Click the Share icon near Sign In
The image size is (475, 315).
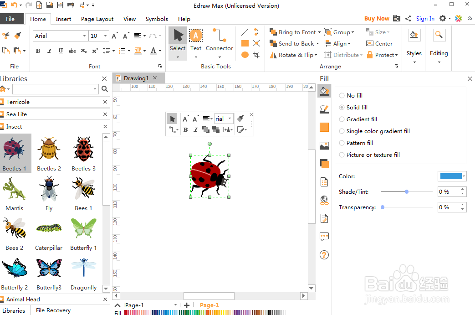408,19
